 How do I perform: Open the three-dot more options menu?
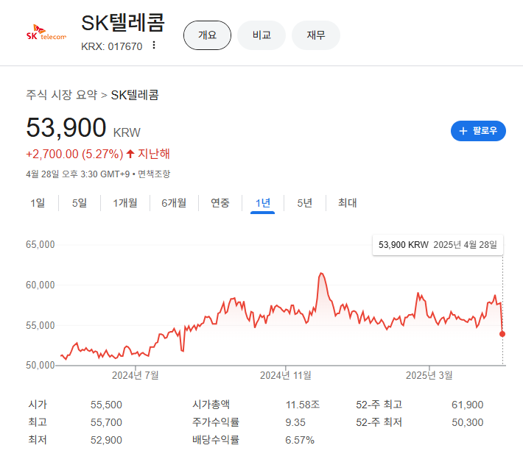pyautogui.click(x=154, y=45)
